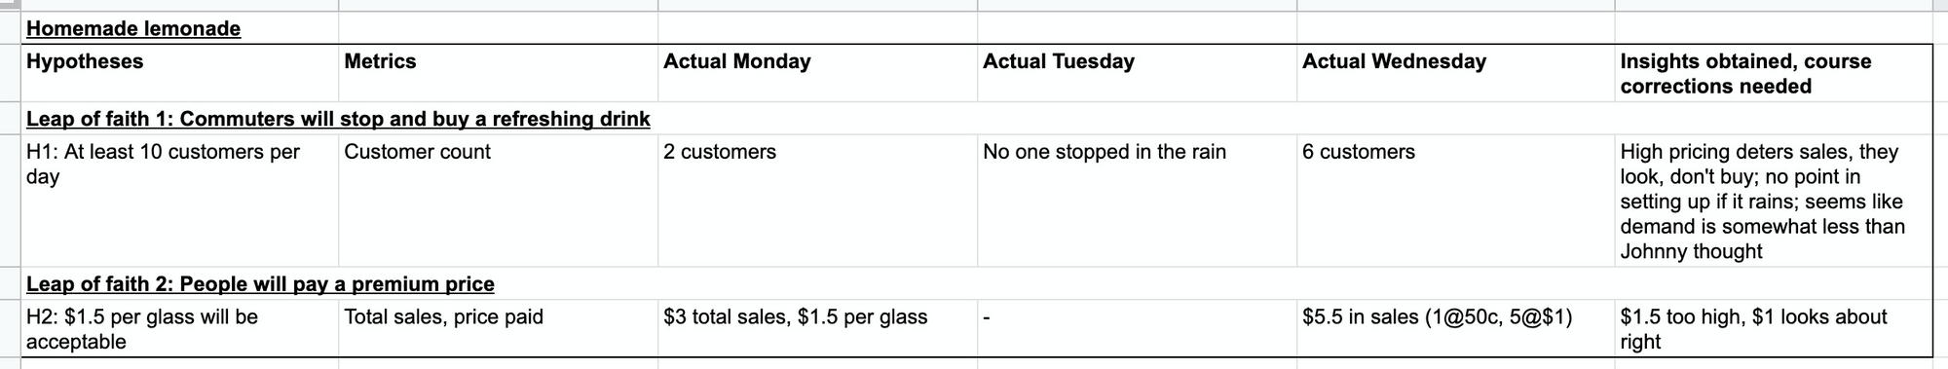Select the No one stopped in rain cell
The width and height of the screenshot is (1948, 369).
click(1137, 201)
